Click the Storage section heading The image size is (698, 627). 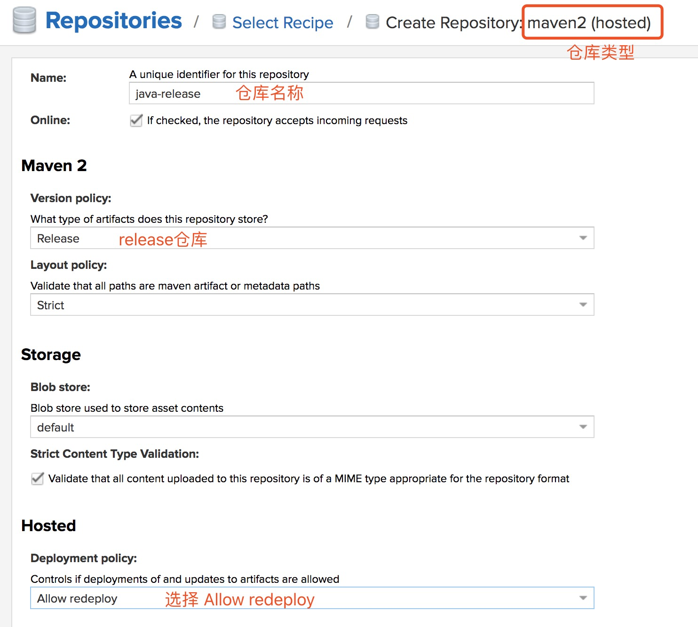coord(51,354)
